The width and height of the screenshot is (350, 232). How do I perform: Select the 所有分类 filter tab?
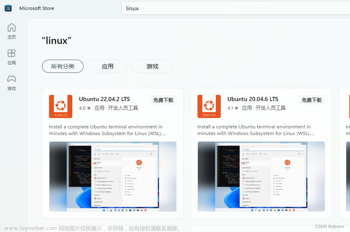click(x=63, y=66)
